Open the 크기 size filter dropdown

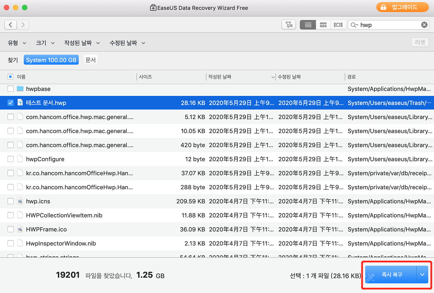(45, 43)
